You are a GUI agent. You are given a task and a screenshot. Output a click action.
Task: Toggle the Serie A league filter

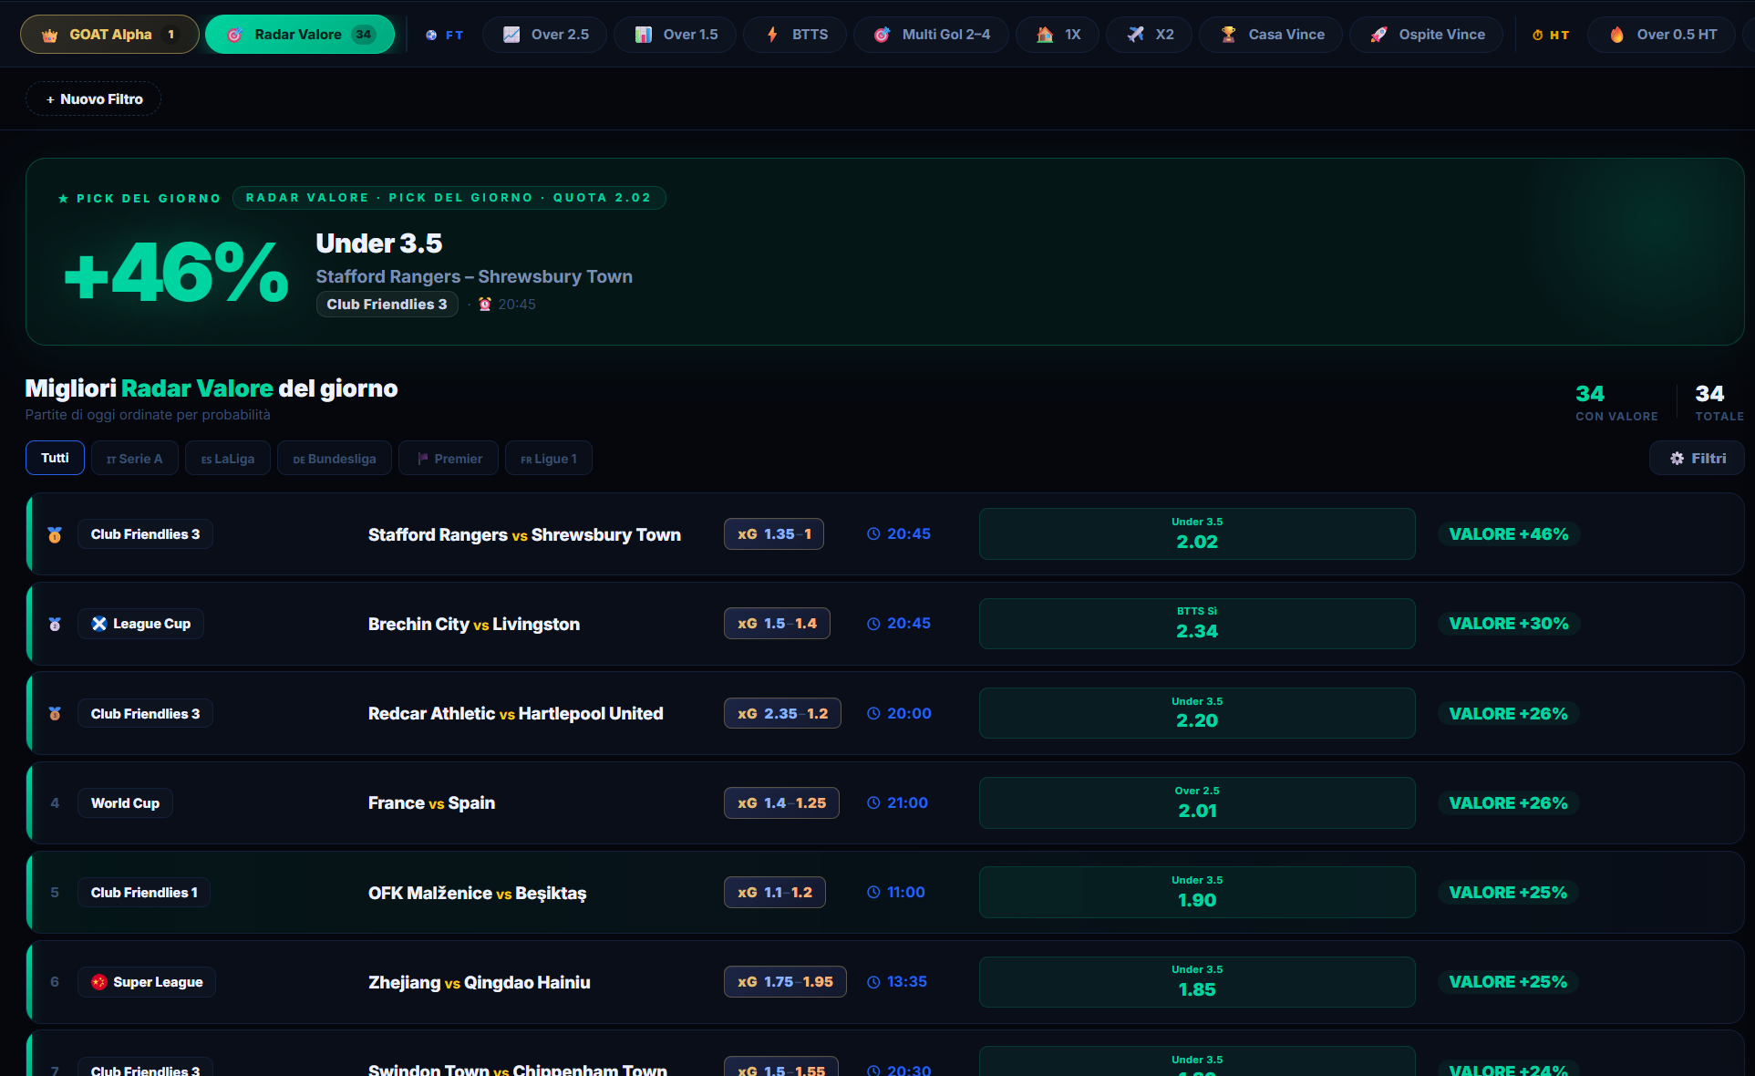[135, 459]
